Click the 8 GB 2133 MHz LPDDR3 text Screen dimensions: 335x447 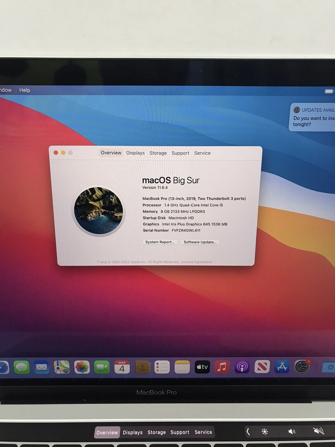point(183,212)
